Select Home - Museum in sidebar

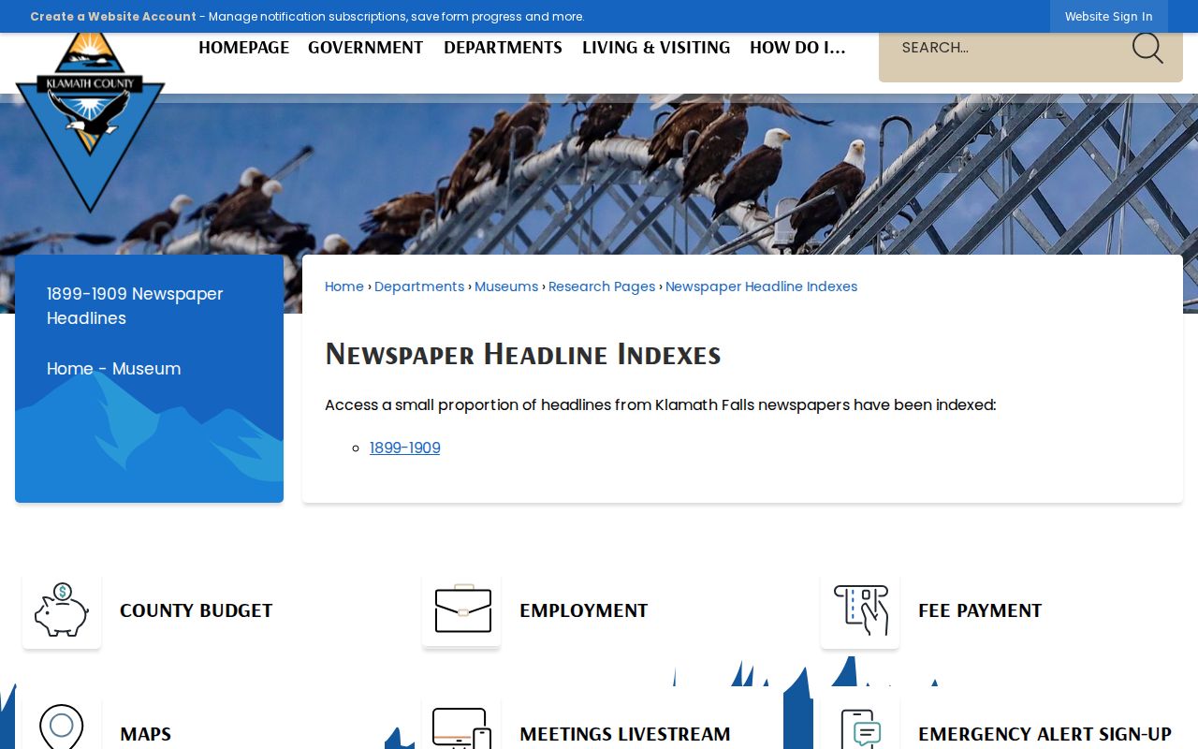tap(114, 369)
